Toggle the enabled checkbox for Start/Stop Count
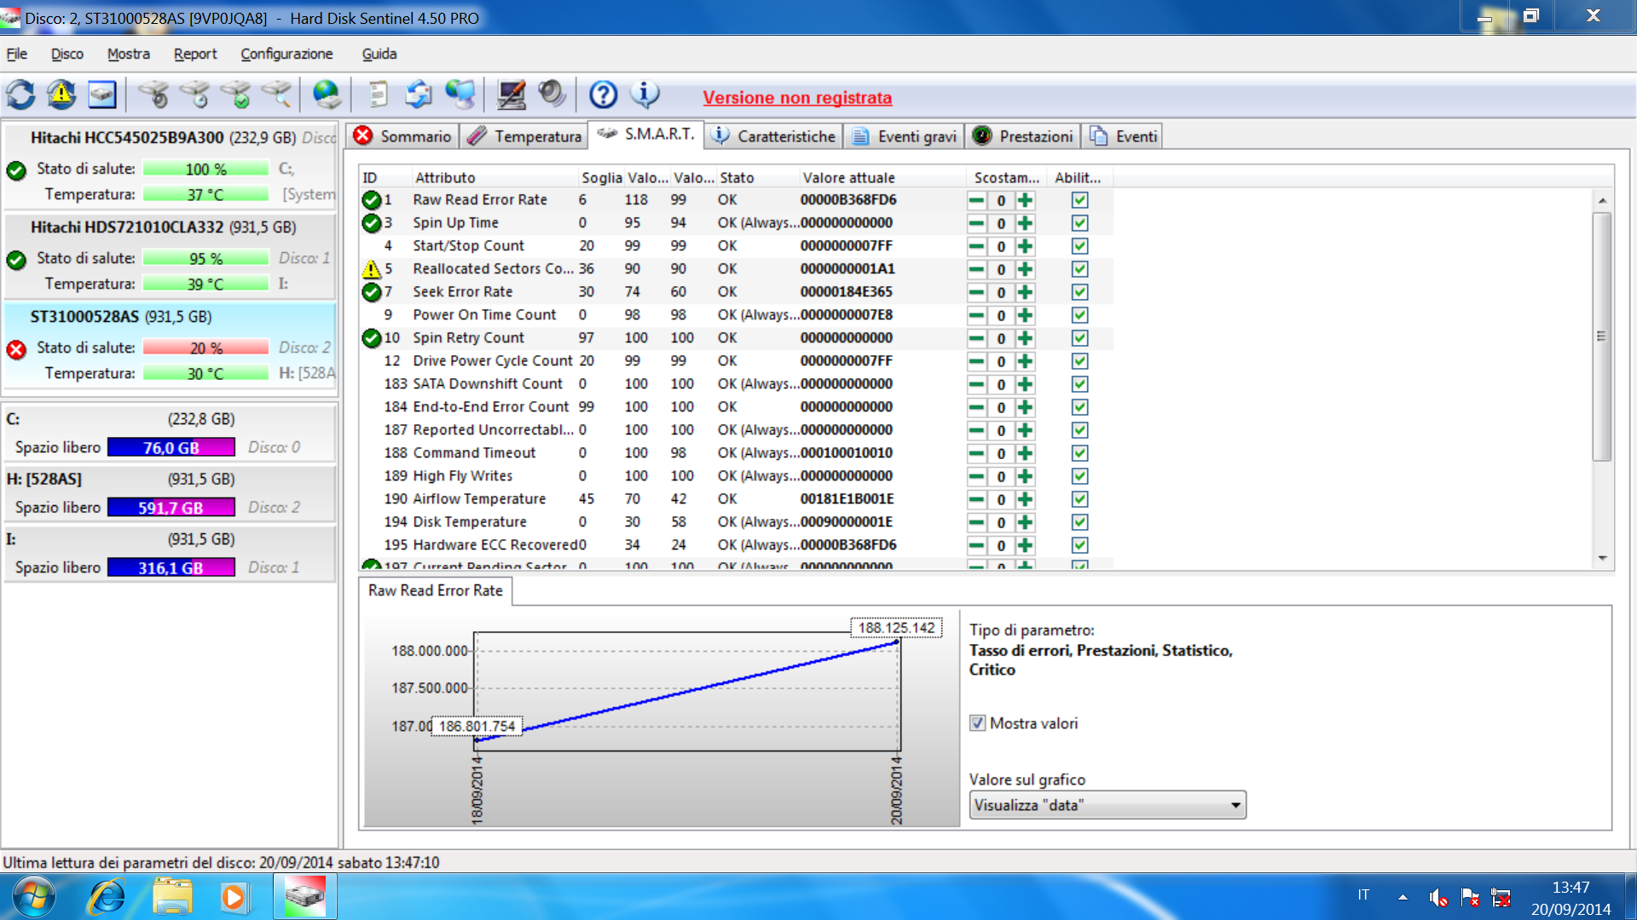 (1079, 246)
